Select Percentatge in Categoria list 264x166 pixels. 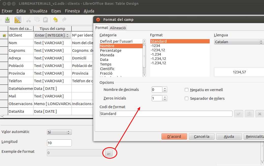[x=111, y=51]
